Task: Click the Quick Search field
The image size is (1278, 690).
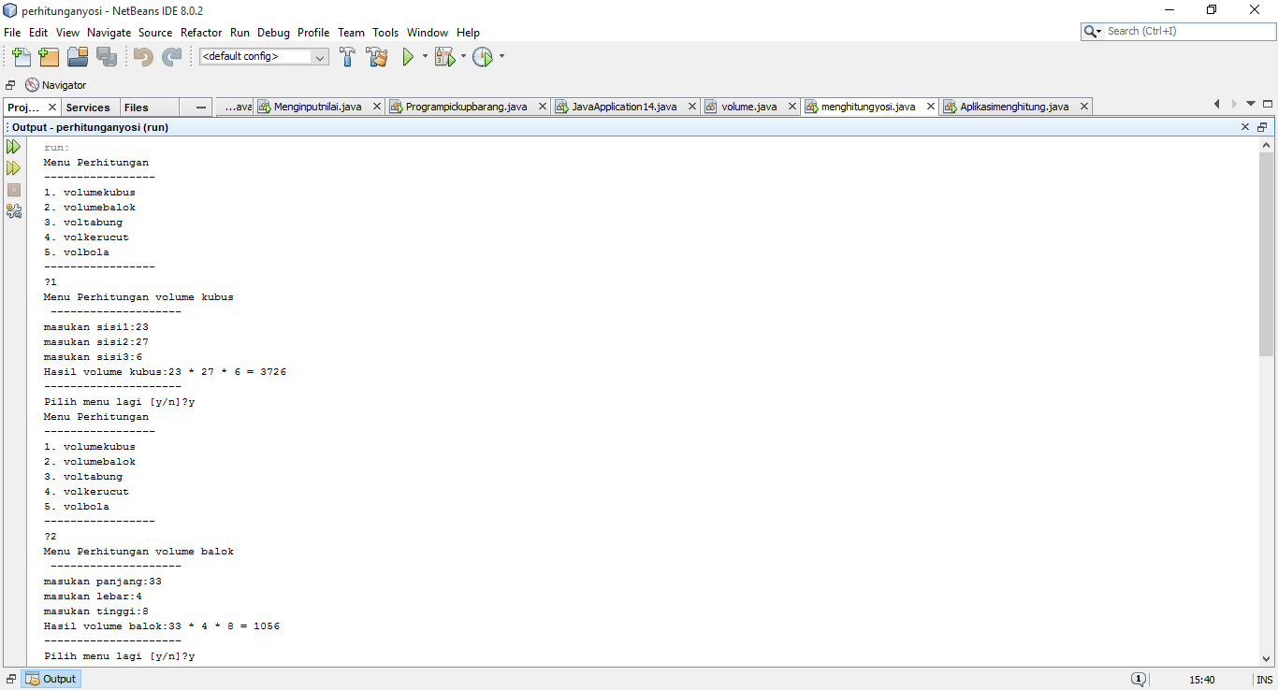Action: [x=1178, y=31]
